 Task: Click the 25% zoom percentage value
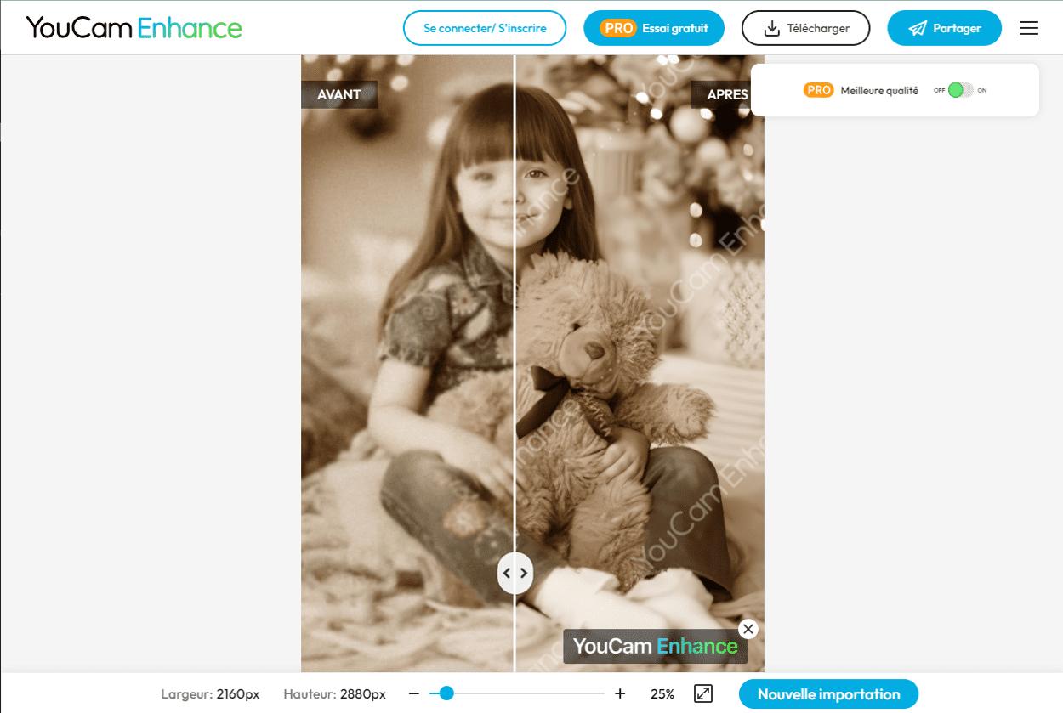662,694
